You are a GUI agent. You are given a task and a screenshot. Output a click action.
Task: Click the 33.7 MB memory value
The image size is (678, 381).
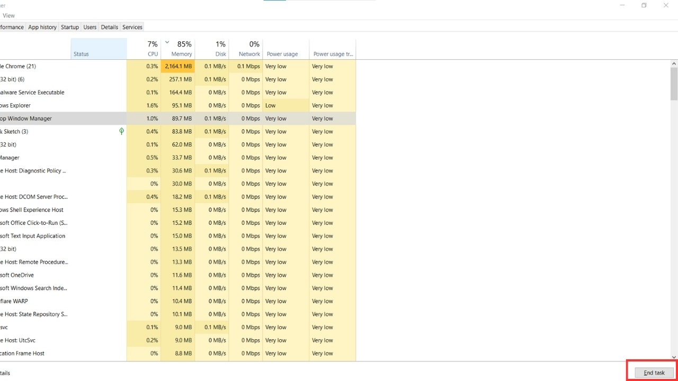click(178, 158)
